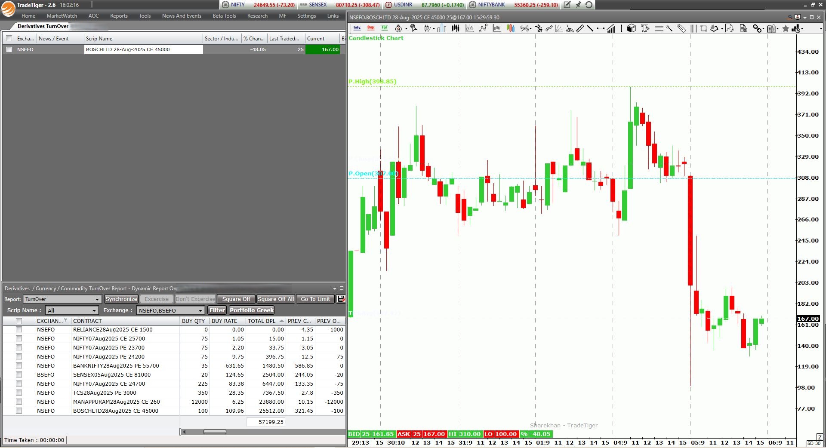The height and width of the screenshot is (448, 826).
Task: Select the diagonal trend line drawing tool
Action: point(590,28)
